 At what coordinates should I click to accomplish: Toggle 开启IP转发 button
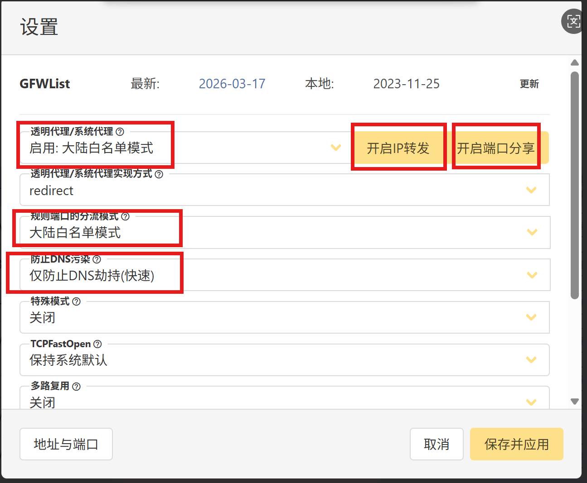(x=398, y=148)
